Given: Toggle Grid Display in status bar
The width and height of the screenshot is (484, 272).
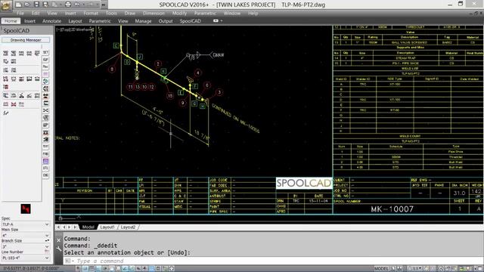Looking at the screenshot, I should [92, 269].
